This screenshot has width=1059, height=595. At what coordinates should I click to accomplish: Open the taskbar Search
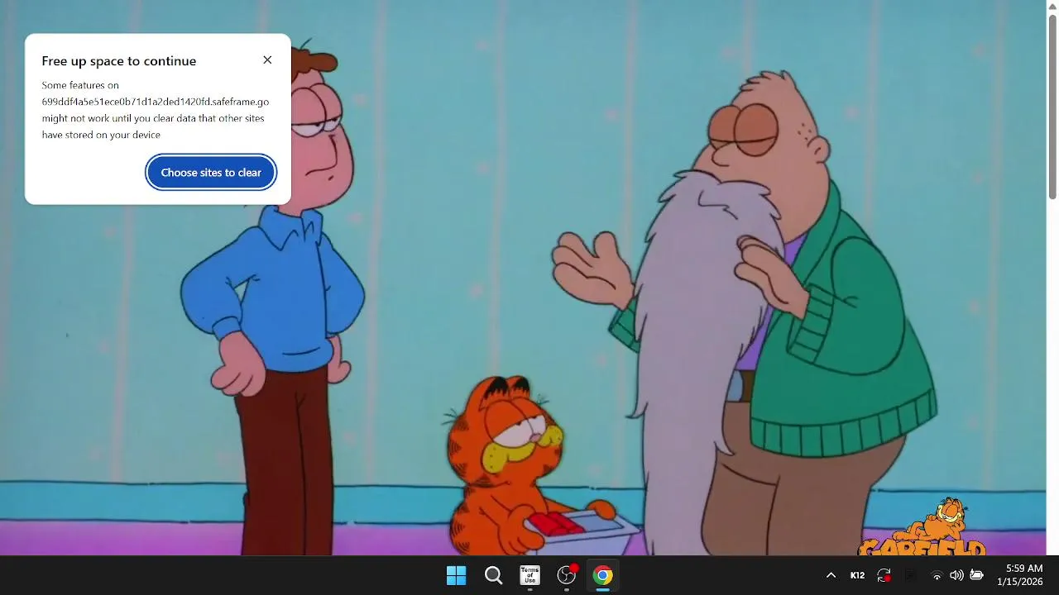tap(493, 575)
